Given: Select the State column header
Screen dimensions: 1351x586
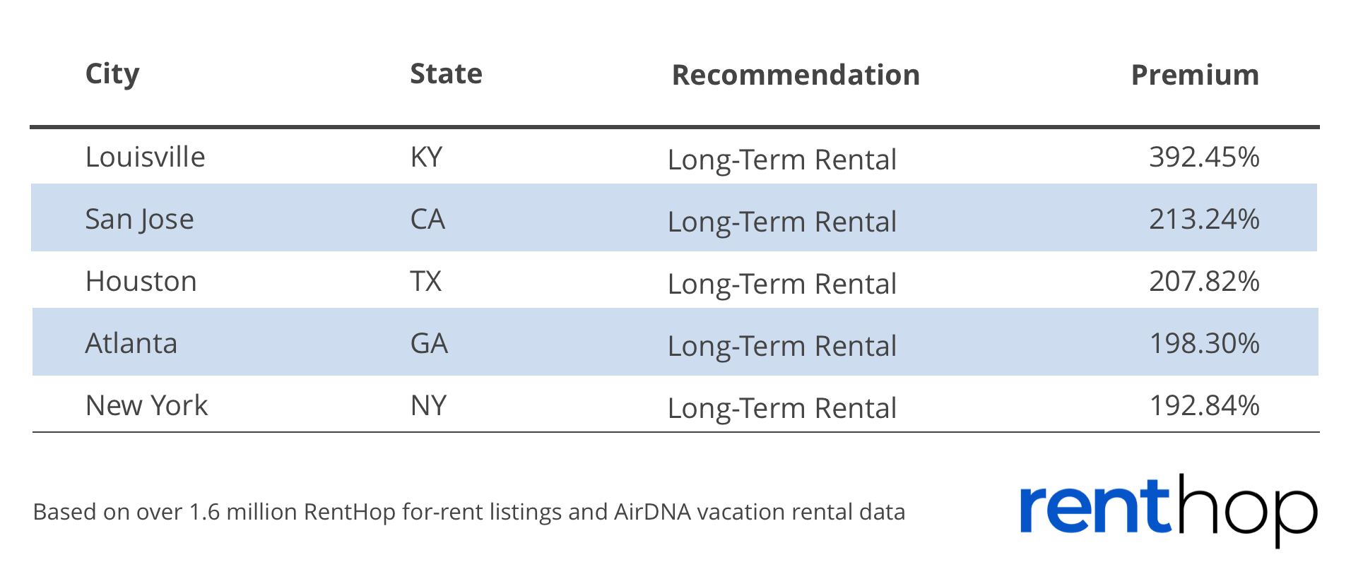Looking at the screenshot, I should coord(446,73).
